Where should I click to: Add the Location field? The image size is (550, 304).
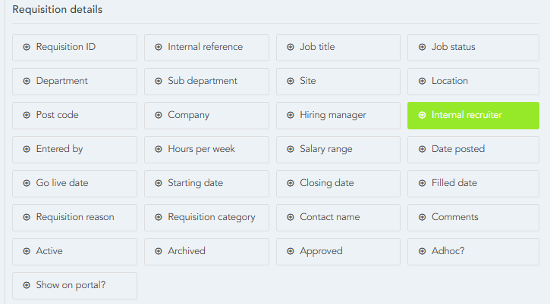[473, 82]
